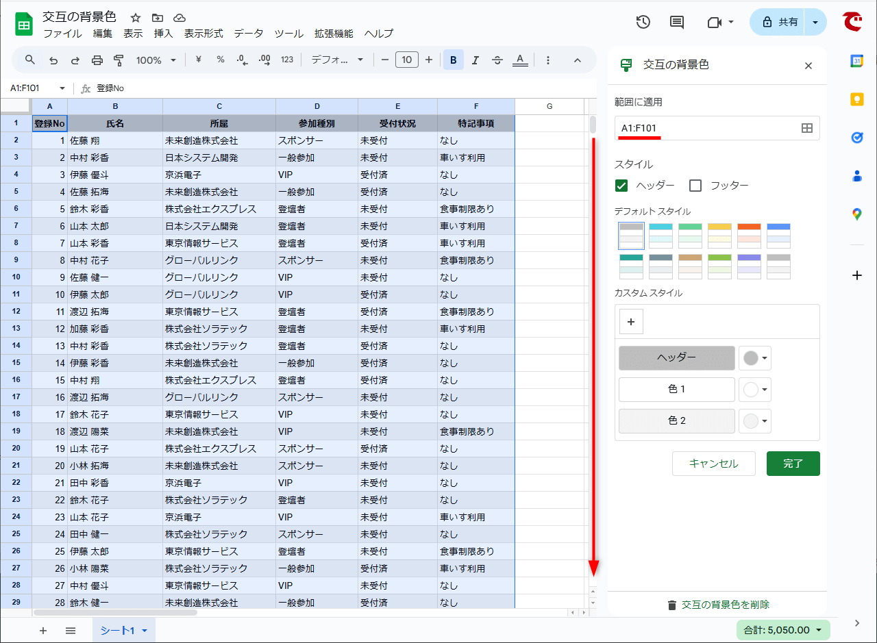This screenshot has height=643, width=877.
Task: Click the move to folder icon
Action: pyautogui.click(x=158, y=18)
